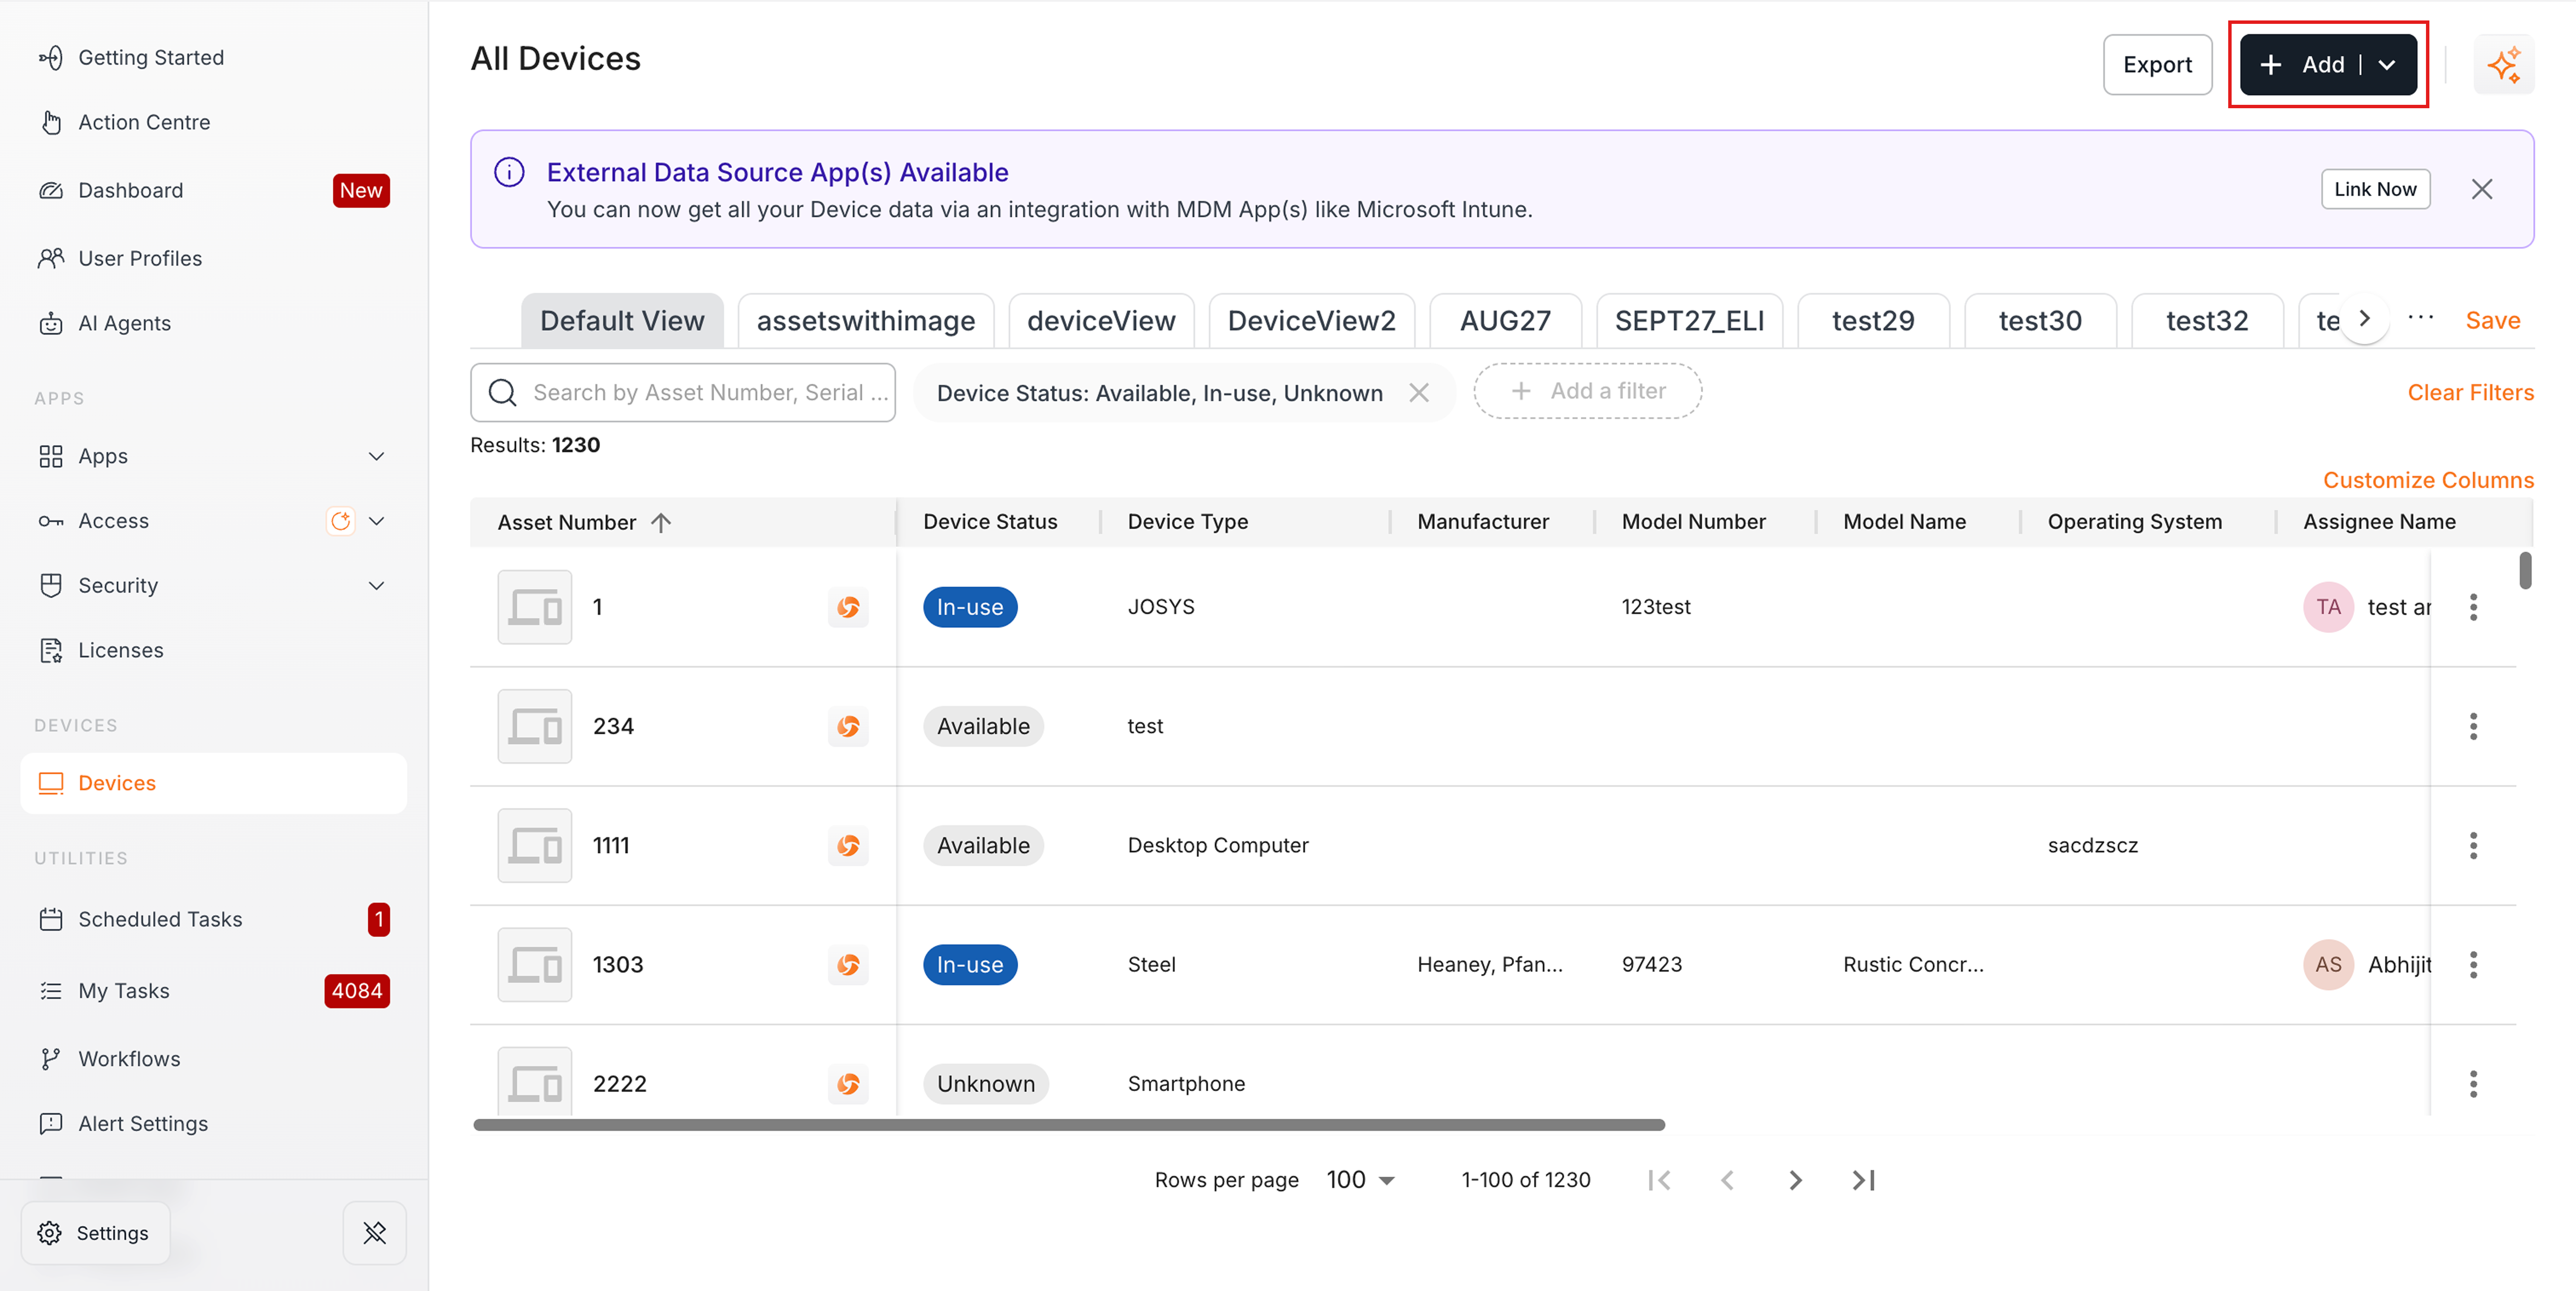Switch to the SEPT27_ELI tab
2576x1291 pixels.
point(1689,321)
